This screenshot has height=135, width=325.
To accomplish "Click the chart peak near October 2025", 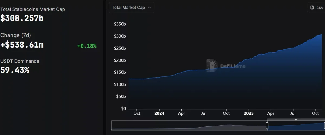I will coord(321,35).
